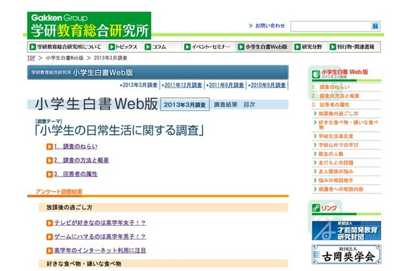Screen dimensions: 407x271
Task: Open the 才能開発教育研究財団 banner
Action: (346, 230)
